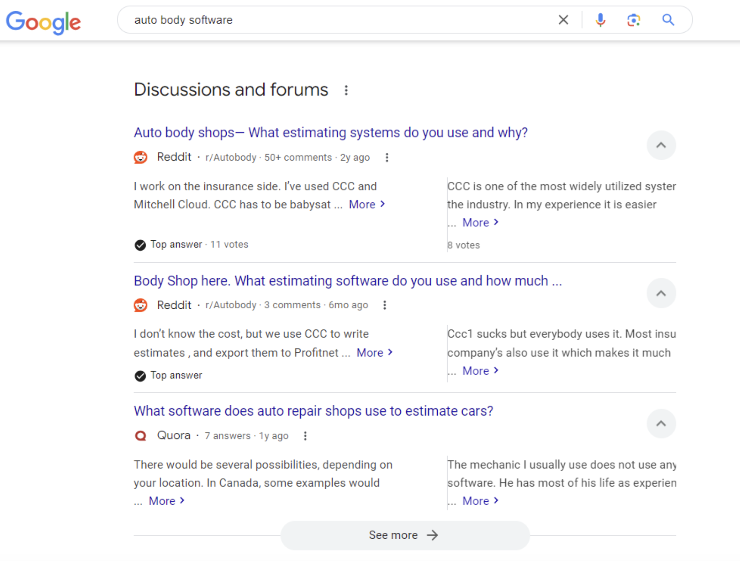Click the Reddit icon on the first result
This screenshot has height=561, width=740.
coord(140,157)
